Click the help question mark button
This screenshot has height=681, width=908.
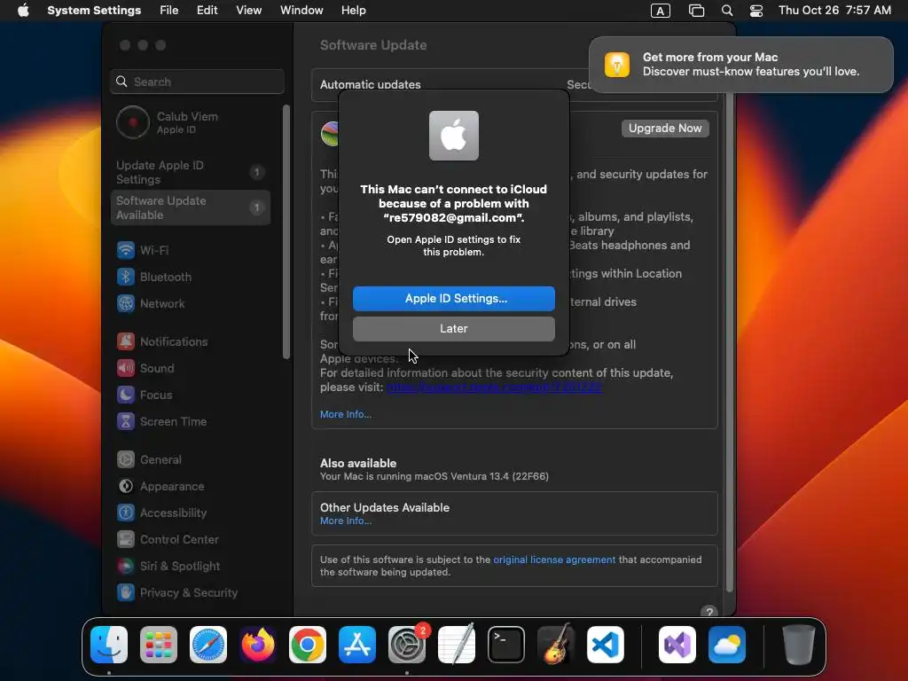708,612
